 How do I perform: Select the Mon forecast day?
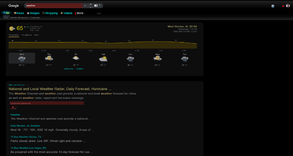tap(157, 60)
